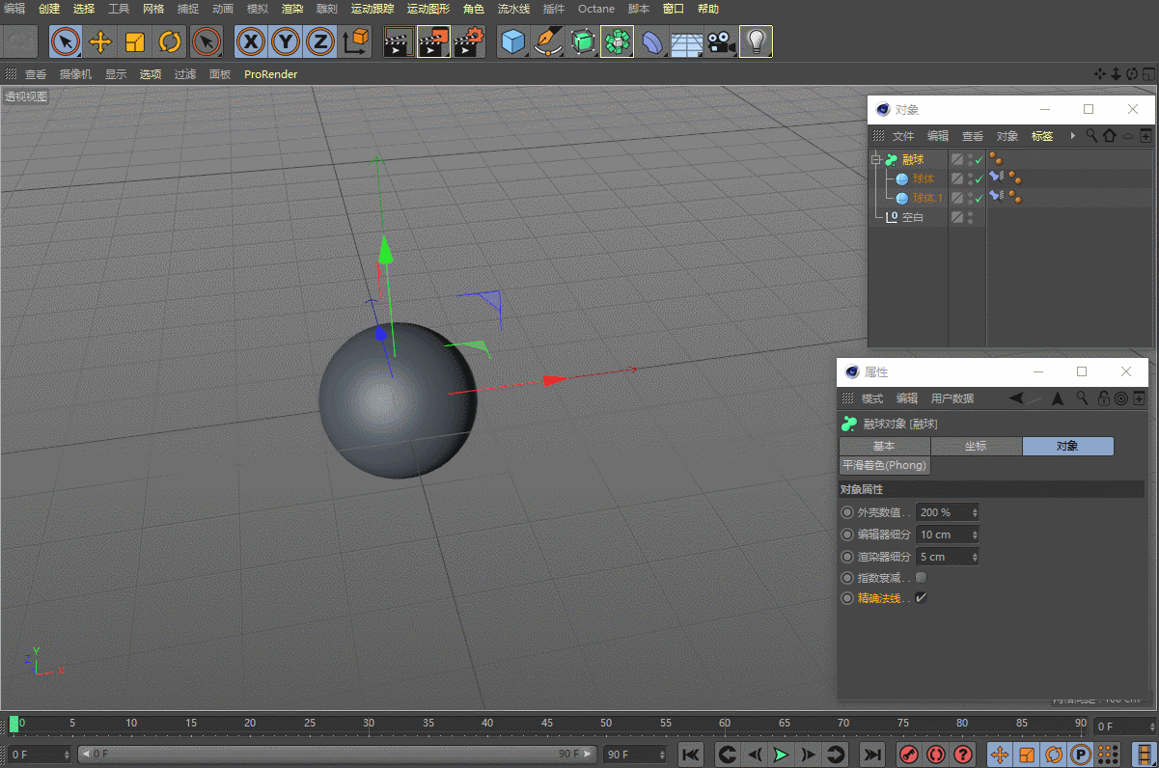1159x768 pixels.
Task: Click the up arrow in Attributes toolbar
Action: pyautogui.click(x=1058, y=398)
